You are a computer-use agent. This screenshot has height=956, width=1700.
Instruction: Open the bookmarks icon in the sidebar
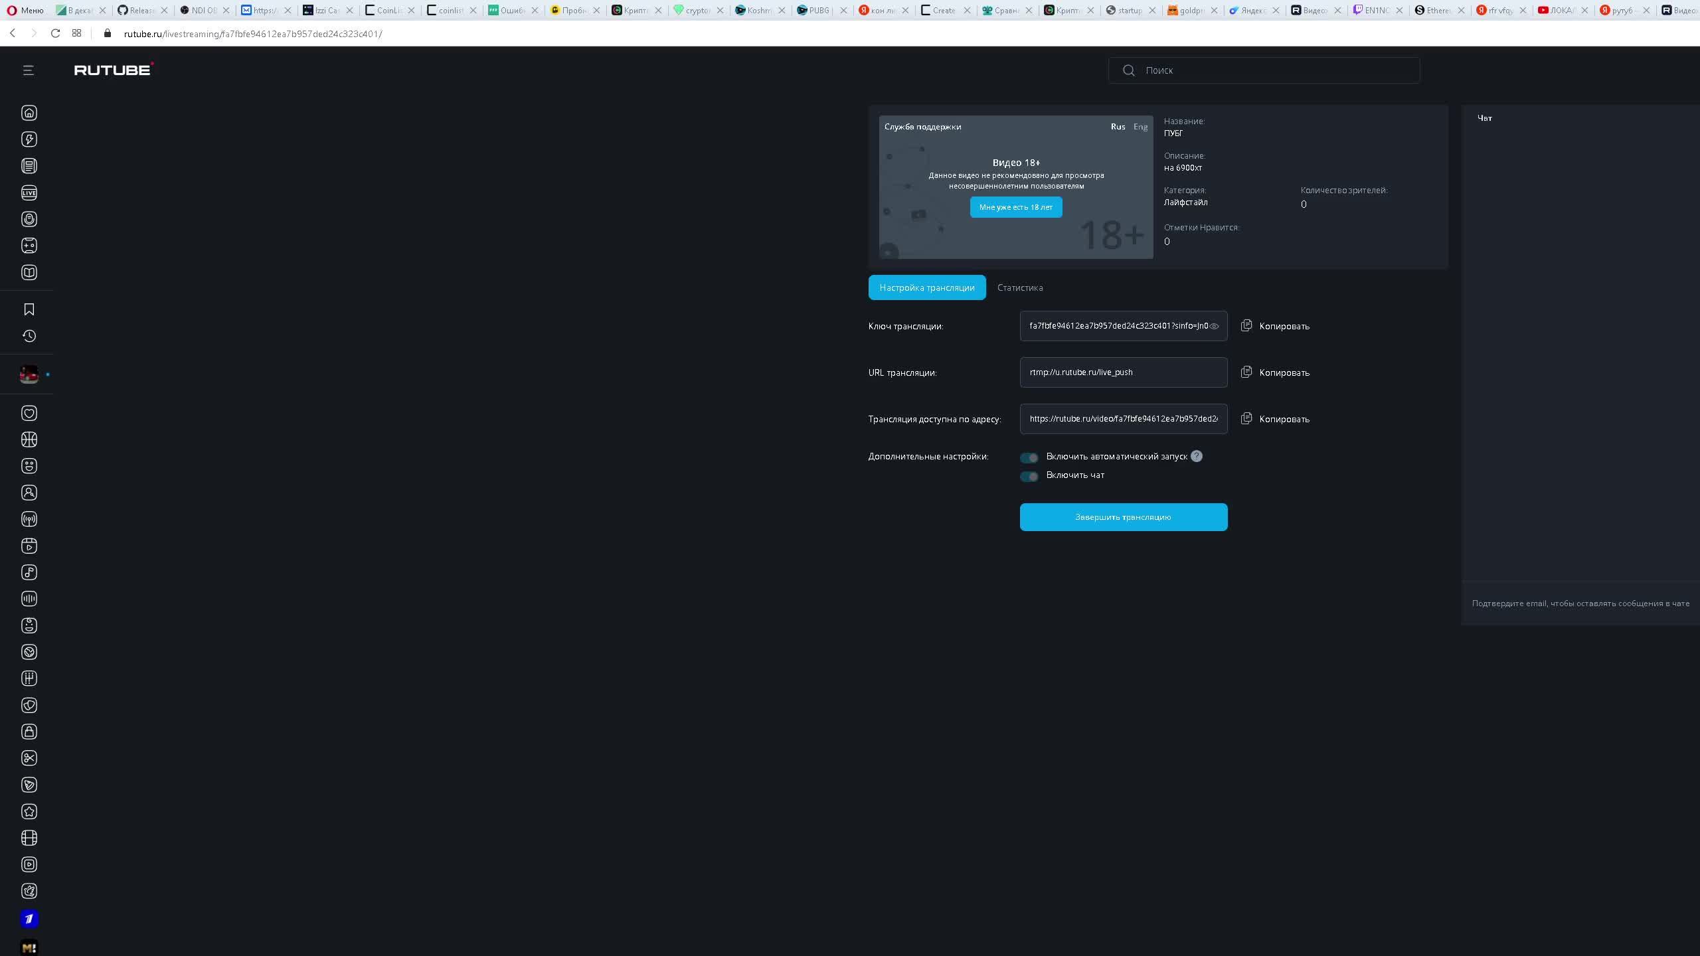29,309
